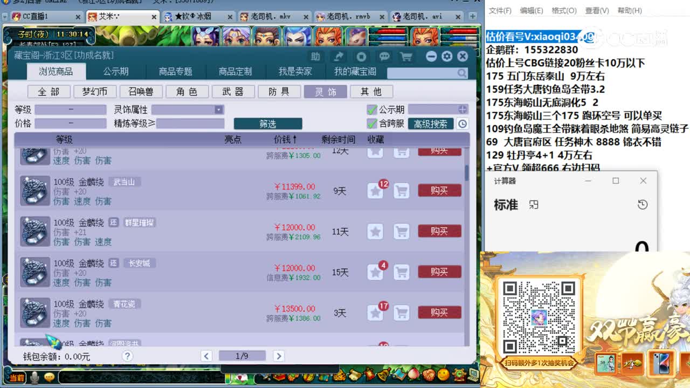Open the gear settings icon in header
Screen dimensions: 690x388
coord(447,57)
